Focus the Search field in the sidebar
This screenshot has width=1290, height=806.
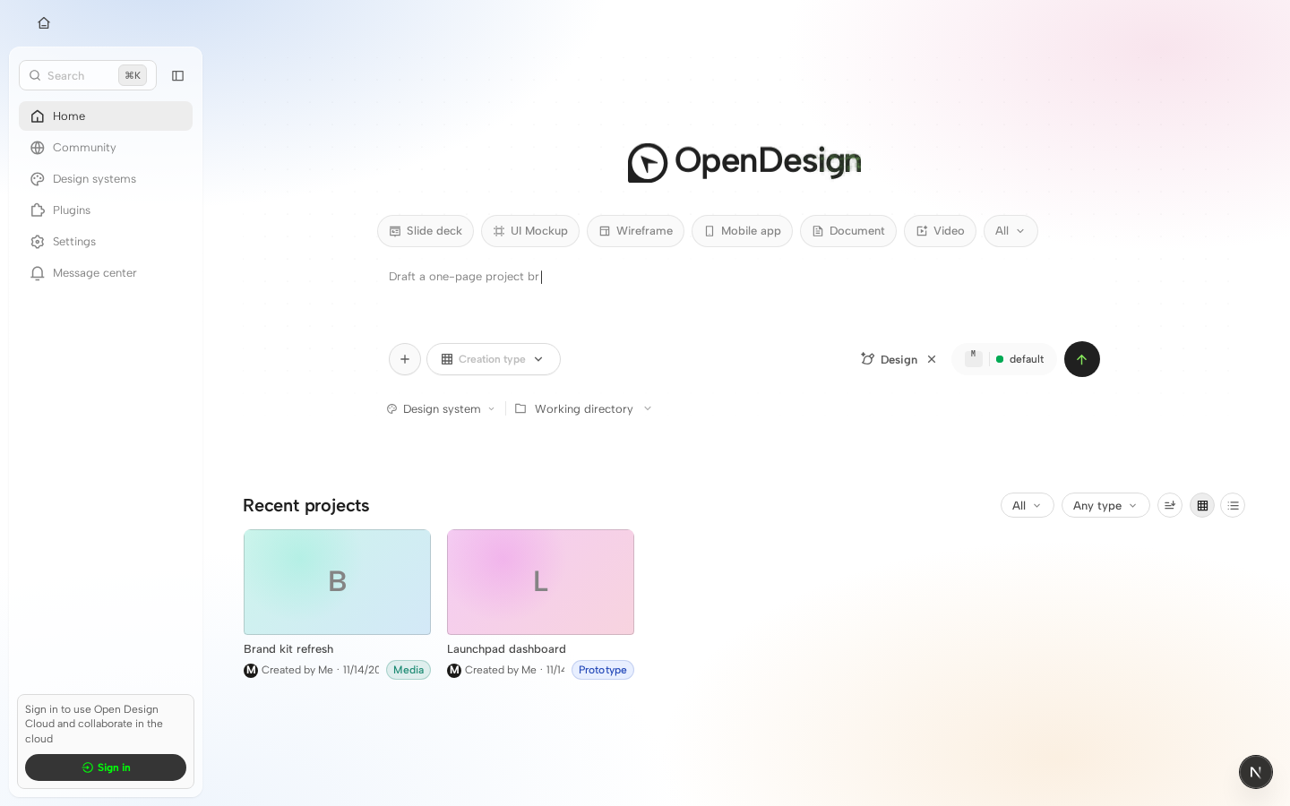tap(88, 75)
